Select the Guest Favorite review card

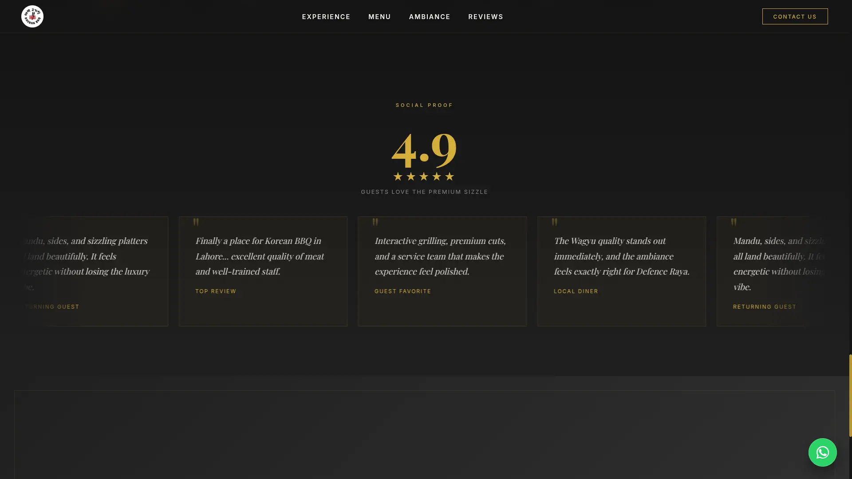(442, 271)
